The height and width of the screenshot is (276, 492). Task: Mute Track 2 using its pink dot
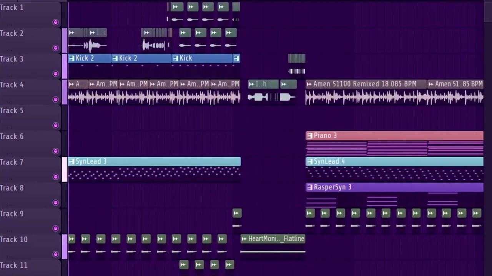55,48
